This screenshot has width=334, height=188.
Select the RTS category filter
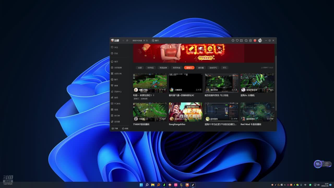tap(224, 68)
